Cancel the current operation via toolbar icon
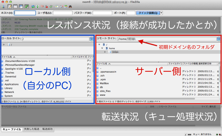This screenshot has width=222, height=136. point(42,7)
